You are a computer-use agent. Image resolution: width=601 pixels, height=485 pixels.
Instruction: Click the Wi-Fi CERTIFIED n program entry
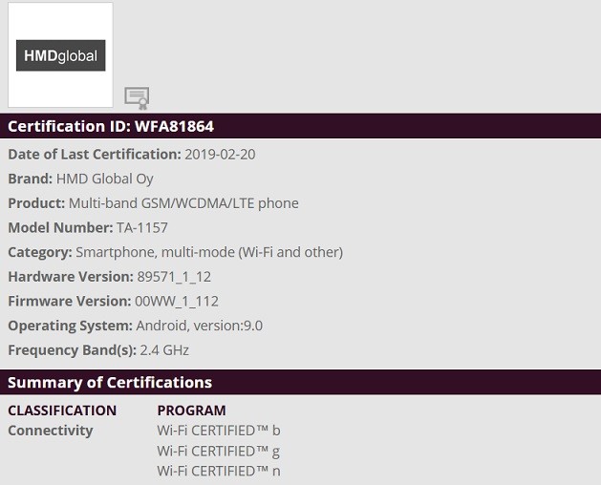(219, 472)
